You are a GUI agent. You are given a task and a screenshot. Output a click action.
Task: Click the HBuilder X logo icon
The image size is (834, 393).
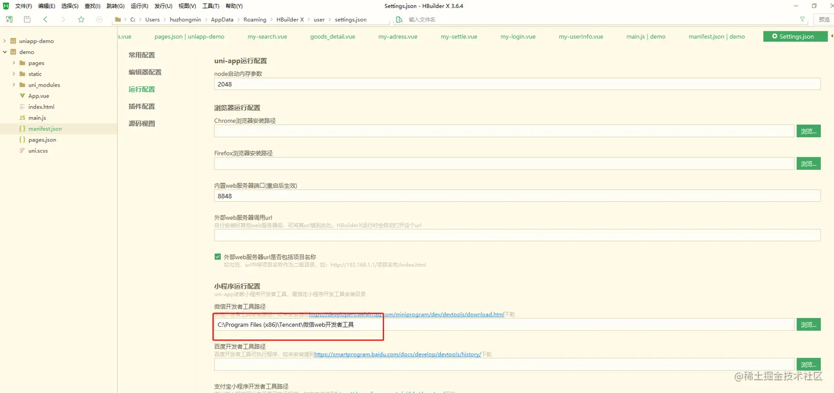6,6
